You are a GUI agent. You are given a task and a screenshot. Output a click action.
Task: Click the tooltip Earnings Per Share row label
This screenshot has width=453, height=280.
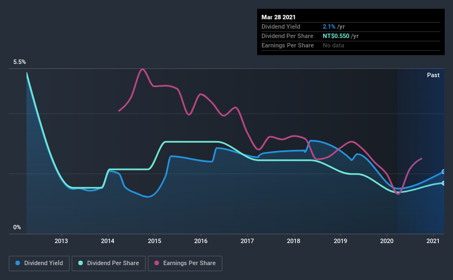(287, 45)
